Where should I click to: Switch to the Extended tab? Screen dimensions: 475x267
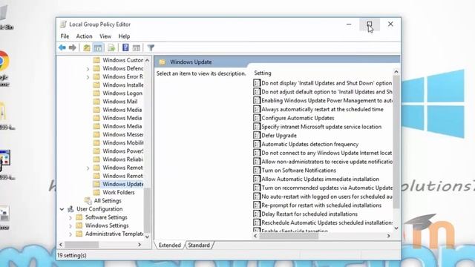click(170, 245)
